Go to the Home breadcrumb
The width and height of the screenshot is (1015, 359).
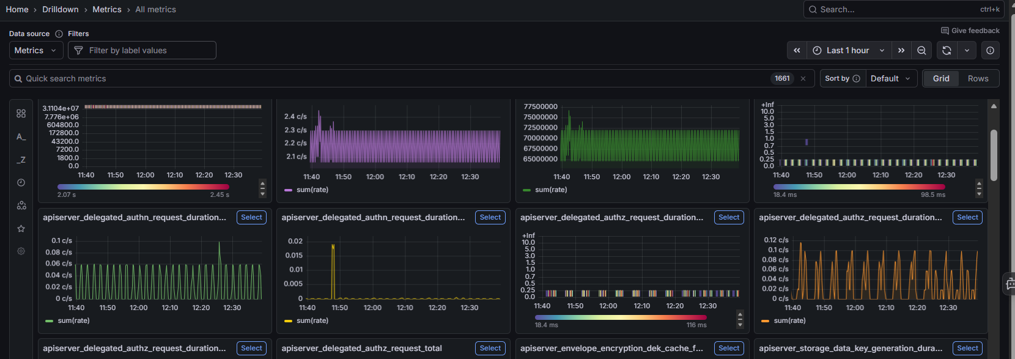point(17,10)
